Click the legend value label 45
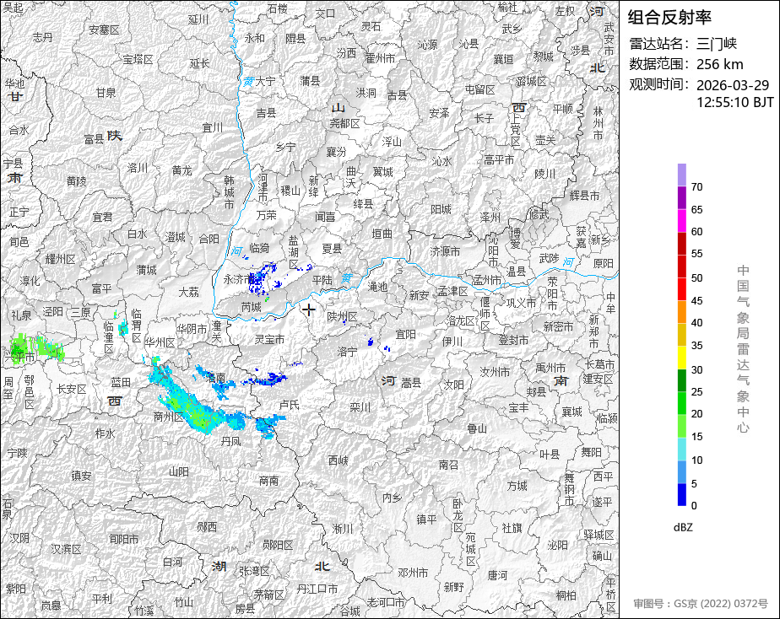 pos(696,300)
